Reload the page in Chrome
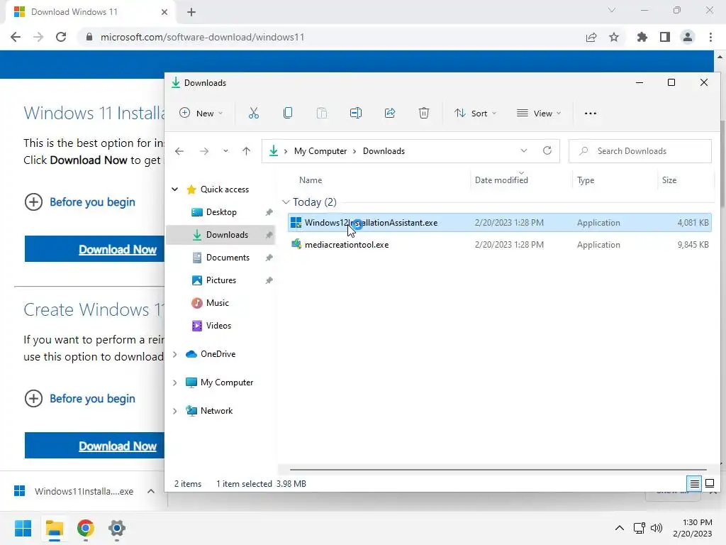This screenshot has width=726, height=545. (61, 37)
